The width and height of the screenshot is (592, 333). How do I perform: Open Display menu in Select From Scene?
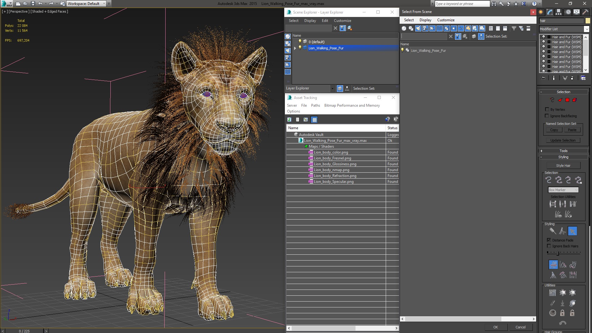[425, 20]
